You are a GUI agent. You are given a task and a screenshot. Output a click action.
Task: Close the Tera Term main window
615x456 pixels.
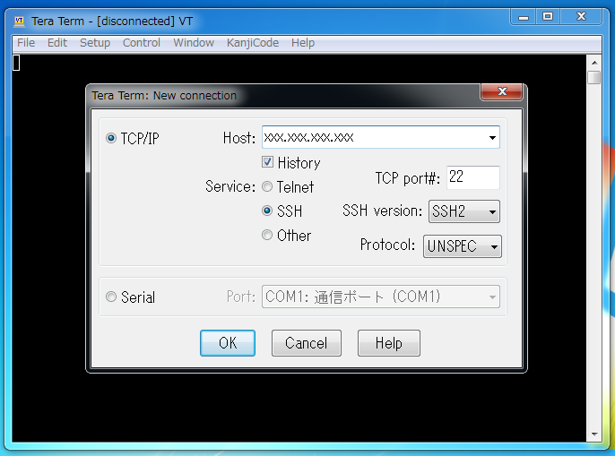(x=581, y=17)
